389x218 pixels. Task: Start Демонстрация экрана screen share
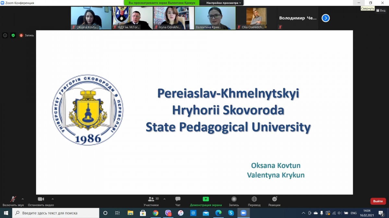(206, 201)
